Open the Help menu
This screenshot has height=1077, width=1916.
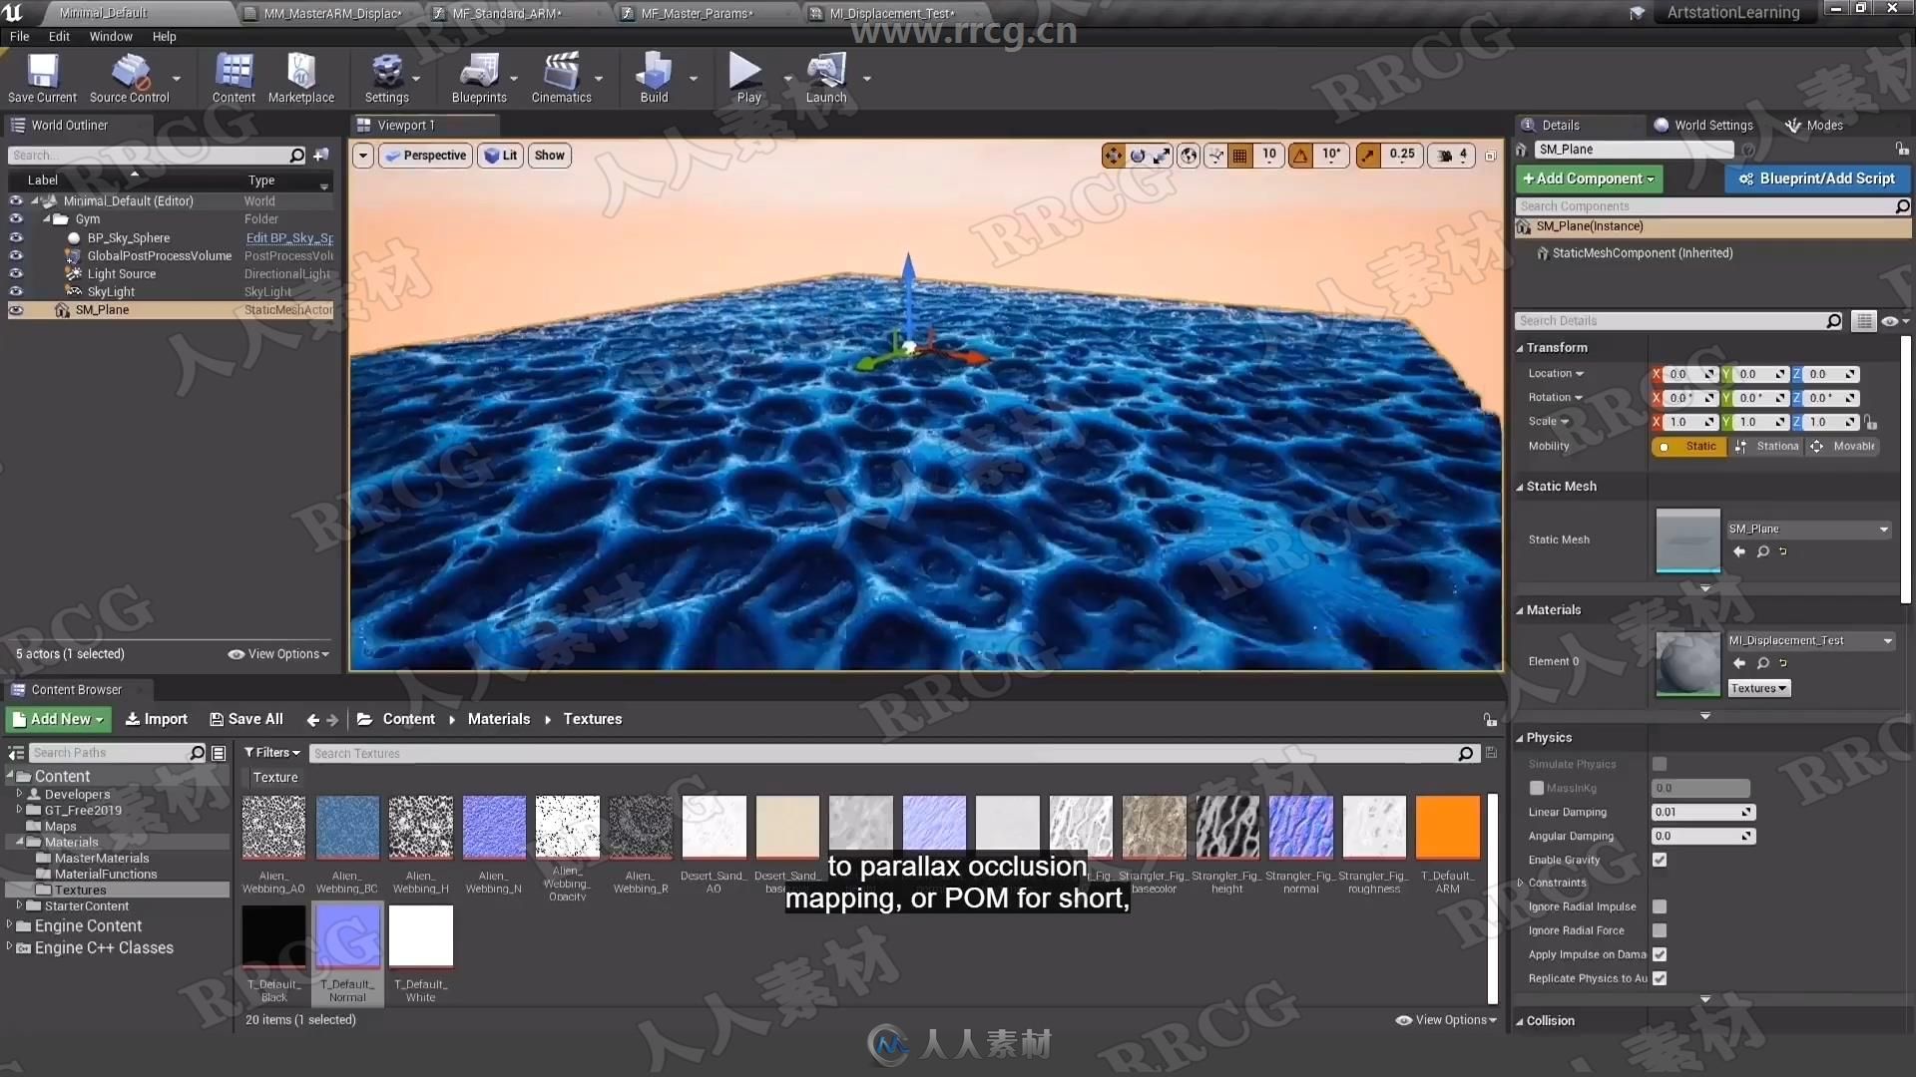pos(164,36)
